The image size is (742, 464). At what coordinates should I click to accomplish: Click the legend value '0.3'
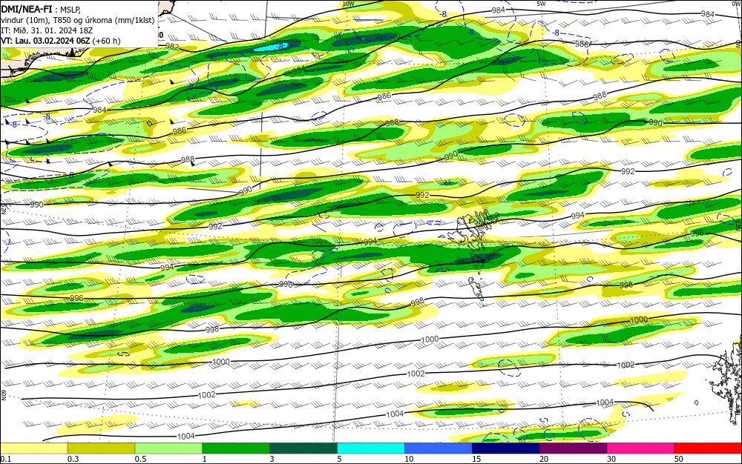(73, 459)
